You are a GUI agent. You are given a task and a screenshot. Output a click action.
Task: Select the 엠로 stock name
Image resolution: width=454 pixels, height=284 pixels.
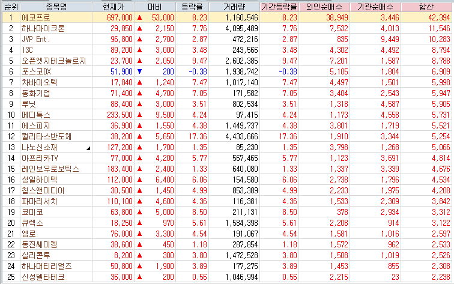29,234
